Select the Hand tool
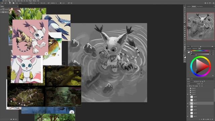215x121 pixels. click(x=185, y=47)
